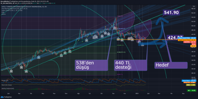Click the Fibonacci 0.786(482.87) level label
Screen dimensions: 198x99
pos(121,29)
